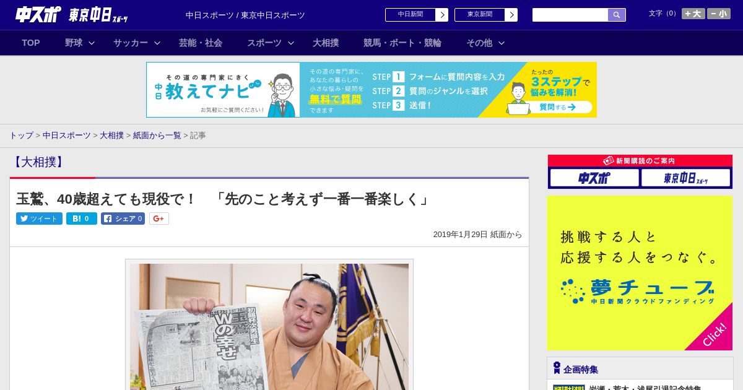Open the 東京新聞 link button
The height and width of the screenshot is (390, 743).
click(485, 14)
